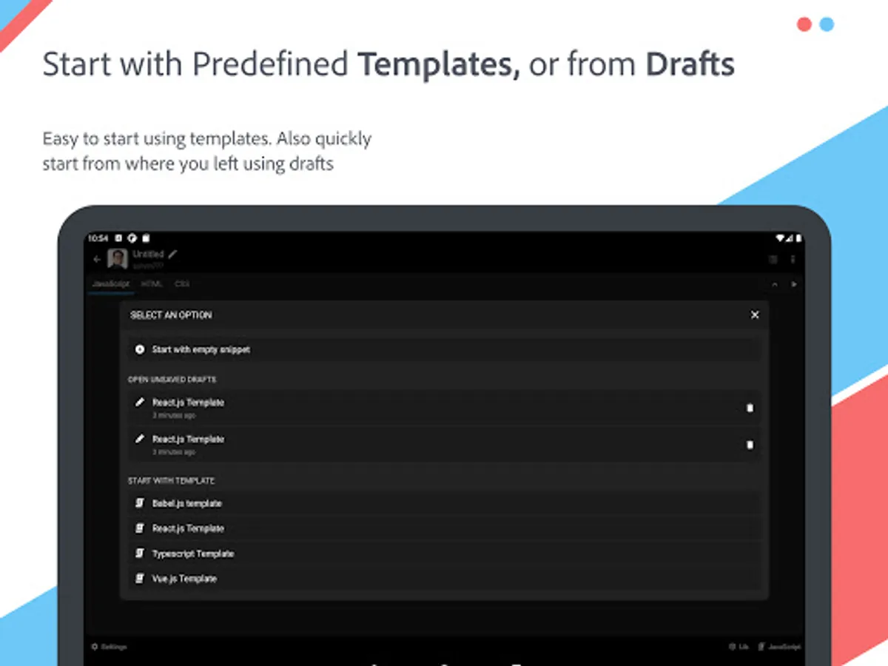Open the three-dot overflow menu
888x666 pixels.
[793, 260]
